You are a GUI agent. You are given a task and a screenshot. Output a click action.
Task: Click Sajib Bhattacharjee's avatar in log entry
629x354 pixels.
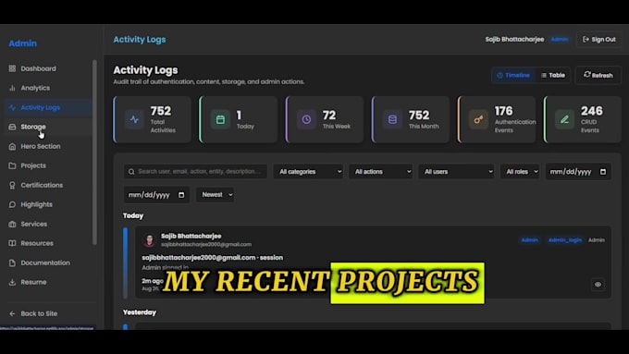point(149,240)
